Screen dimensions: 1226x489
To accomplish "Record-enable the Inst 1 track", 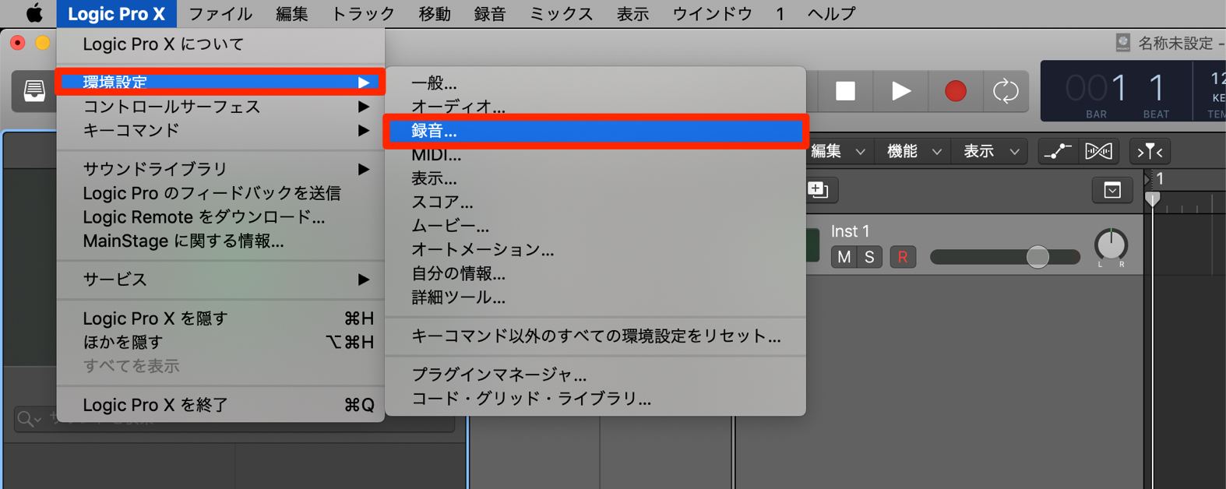I will (x=902, y=257).
